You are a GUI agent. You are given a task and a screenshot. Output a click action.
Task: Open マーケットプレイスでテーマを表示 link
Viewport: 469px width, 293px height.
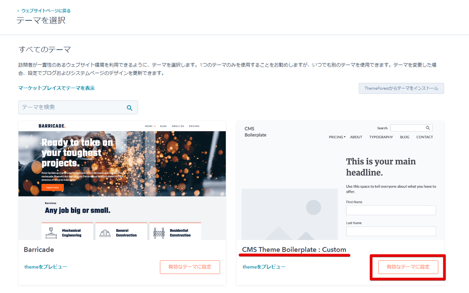click(56, 88)
